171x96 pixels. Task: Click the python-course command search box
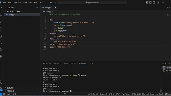92,2
